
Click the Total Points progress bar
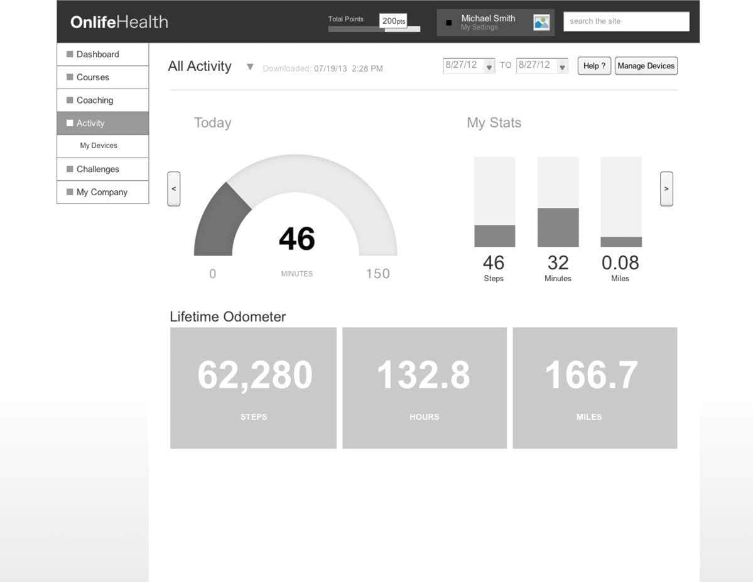[x=374, y=30]
